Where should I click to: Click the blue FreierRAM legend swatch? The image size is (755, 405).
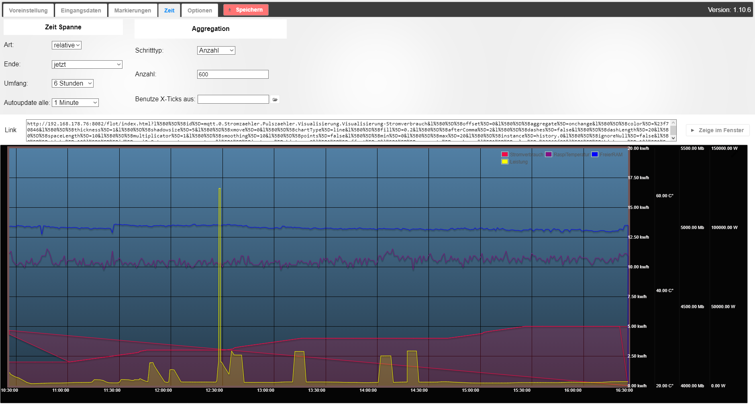595,155
